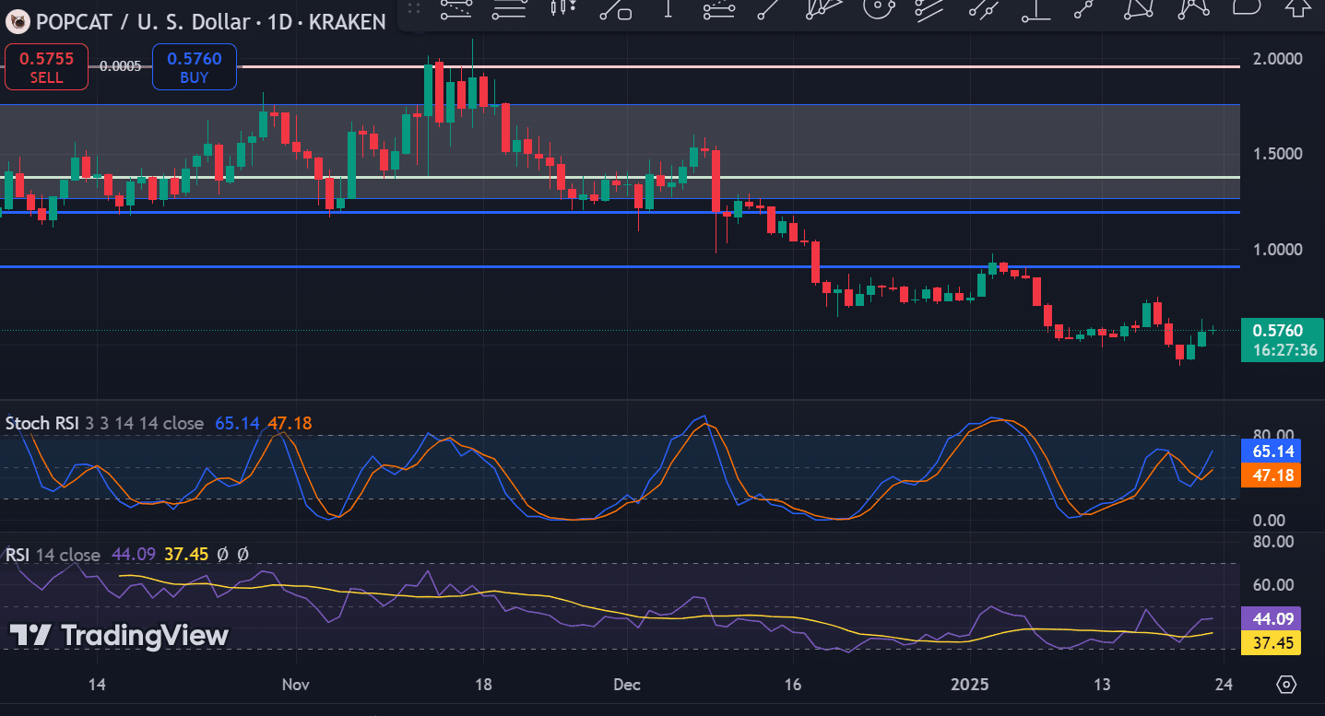Select the horizontal lines drawing tool
1325x716 pixels.
point(508,8)
